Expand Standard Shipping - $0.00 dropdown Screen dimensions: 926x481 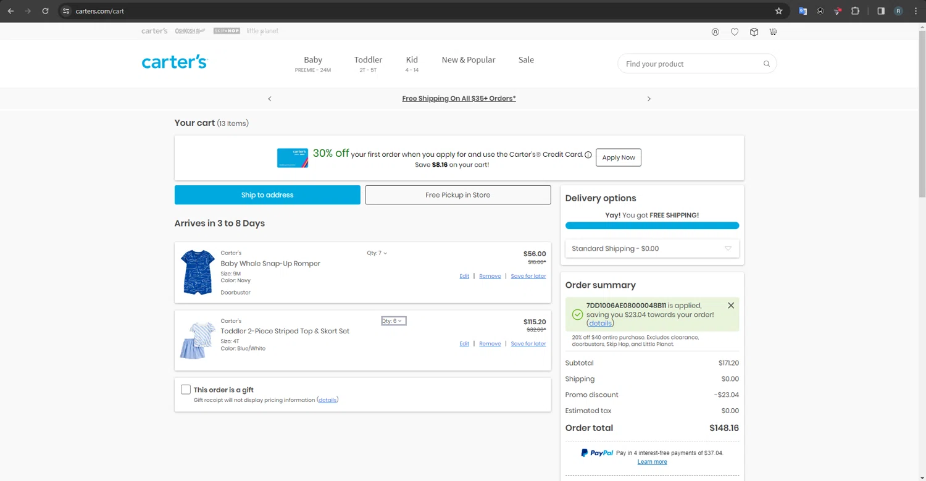point(652,249)
